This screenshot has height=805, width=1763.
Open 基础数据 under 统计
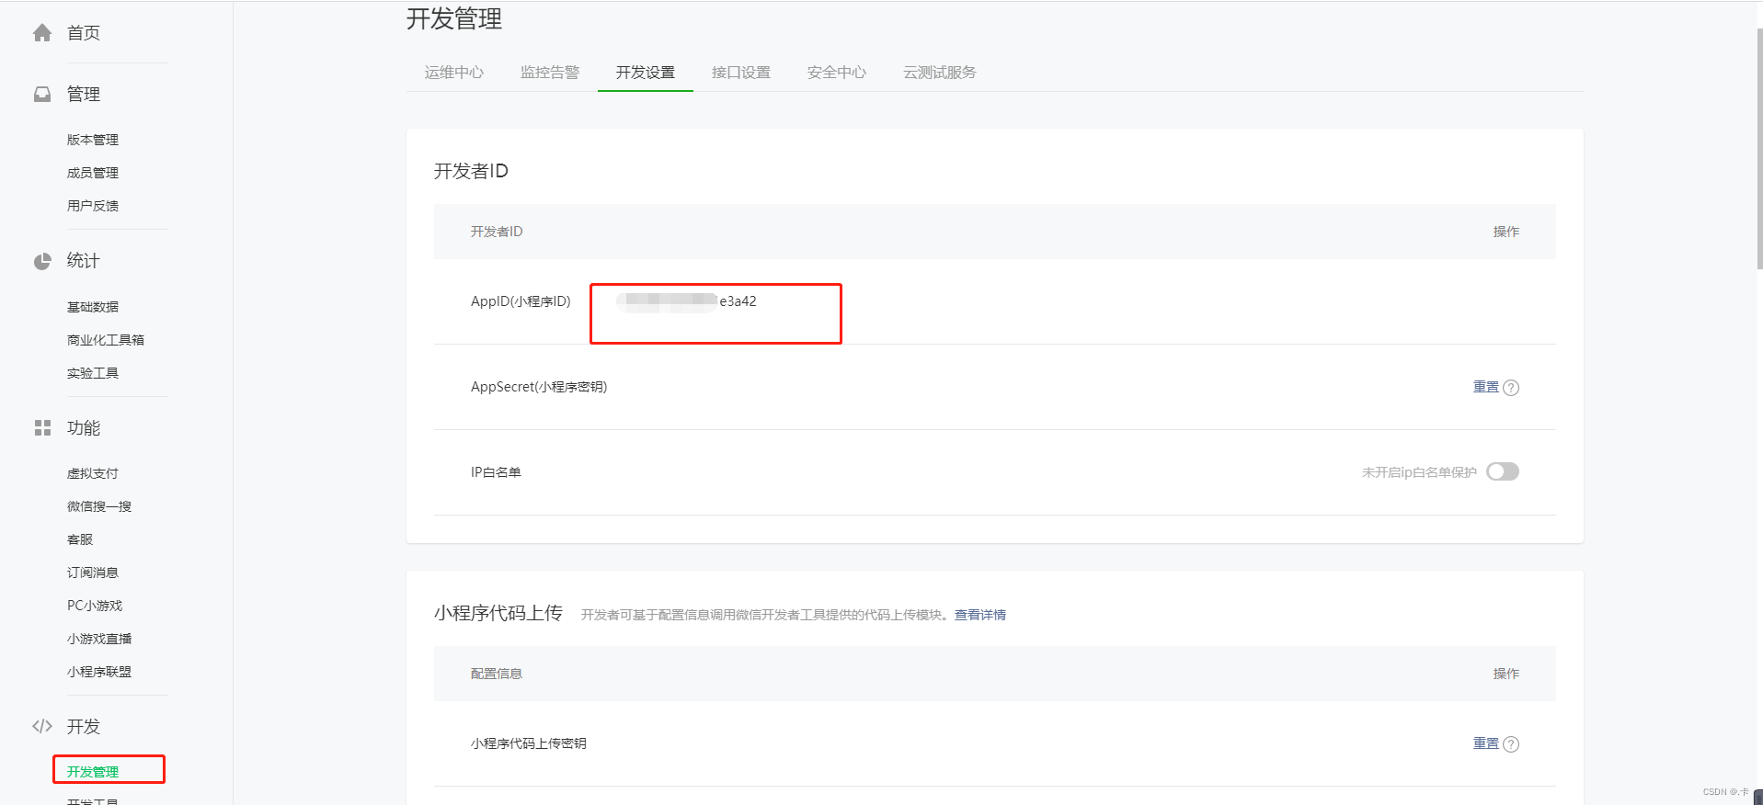click(x=93, y=307)
